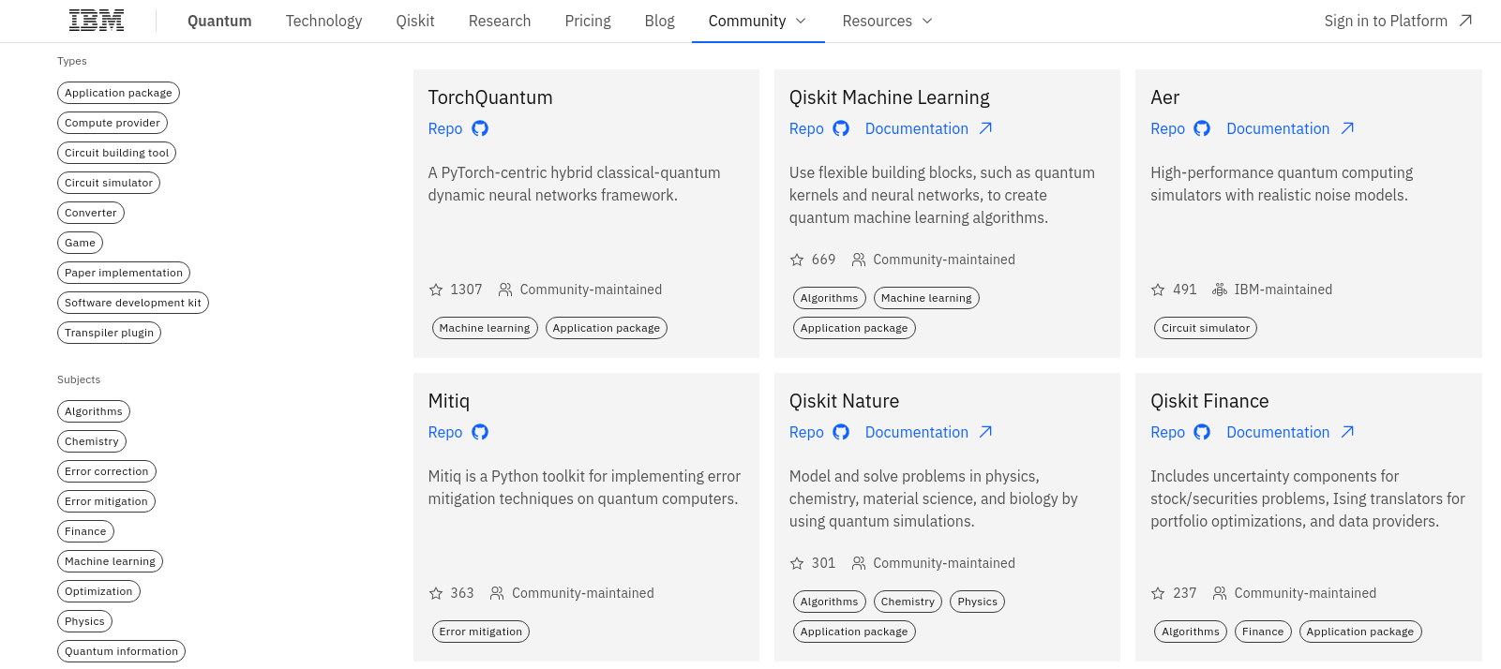
Task: Click external arrow beside Qiskit Machine Learning Documentation
Action: 985,128
